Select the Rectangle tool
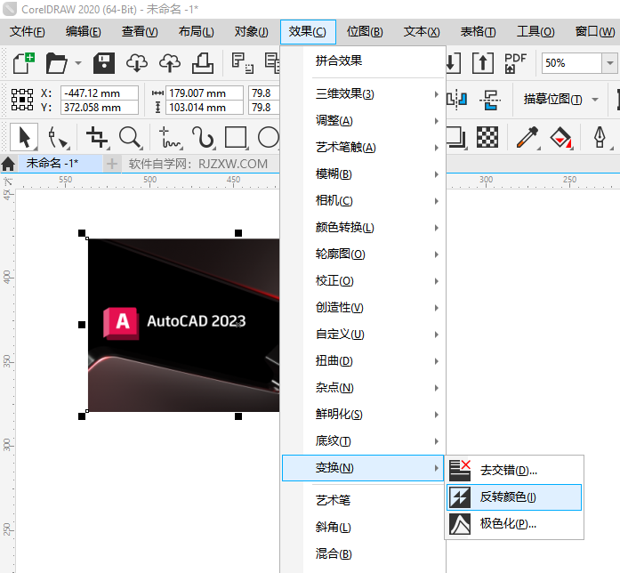 [236, 138]
